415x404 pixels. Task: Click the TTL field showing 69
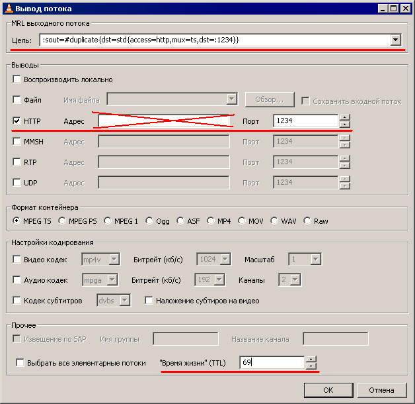pyautogui.click(x=272, y=362)
